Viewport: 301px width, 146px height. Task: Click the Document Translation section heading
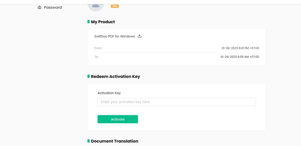click(114, 141)
